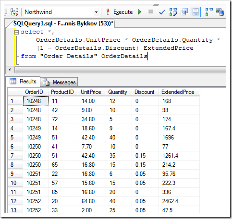Click the Display Estimated Execution Plan icon

[x=173, y=12]
